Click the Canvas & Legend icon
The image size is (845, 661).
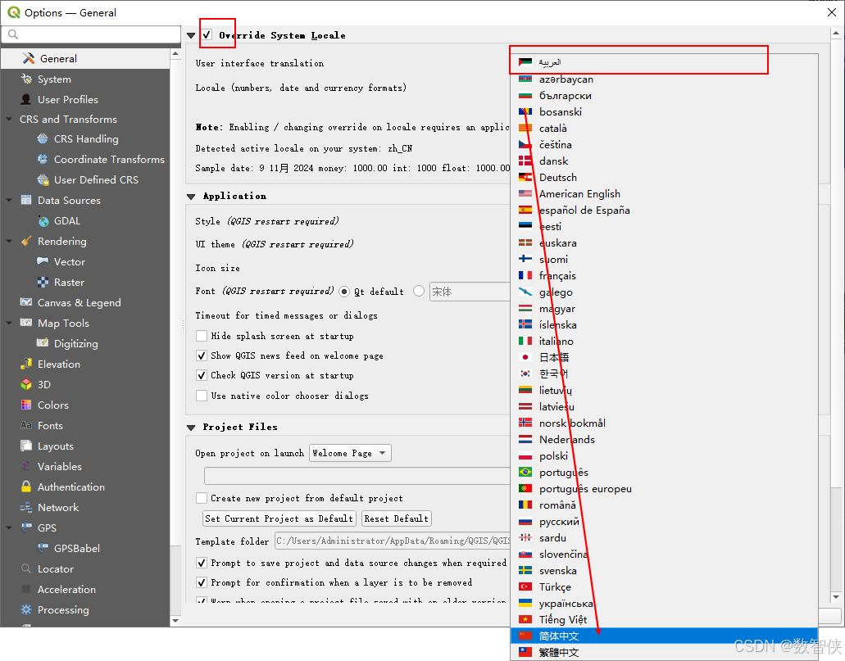click(x=26, y=302)
